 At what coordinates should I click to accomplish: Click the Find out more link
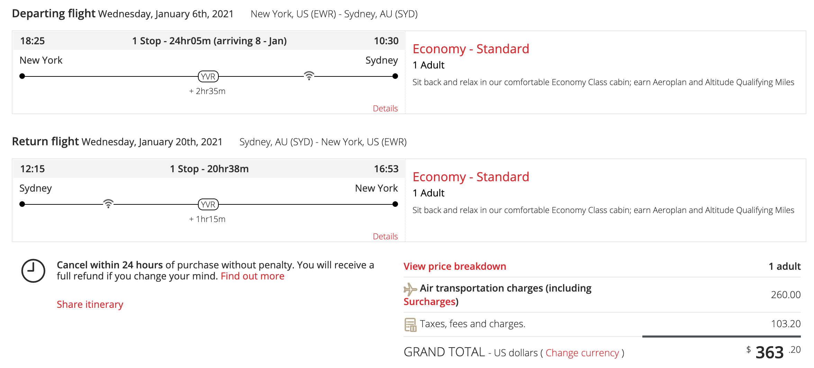tap(252, 276)
